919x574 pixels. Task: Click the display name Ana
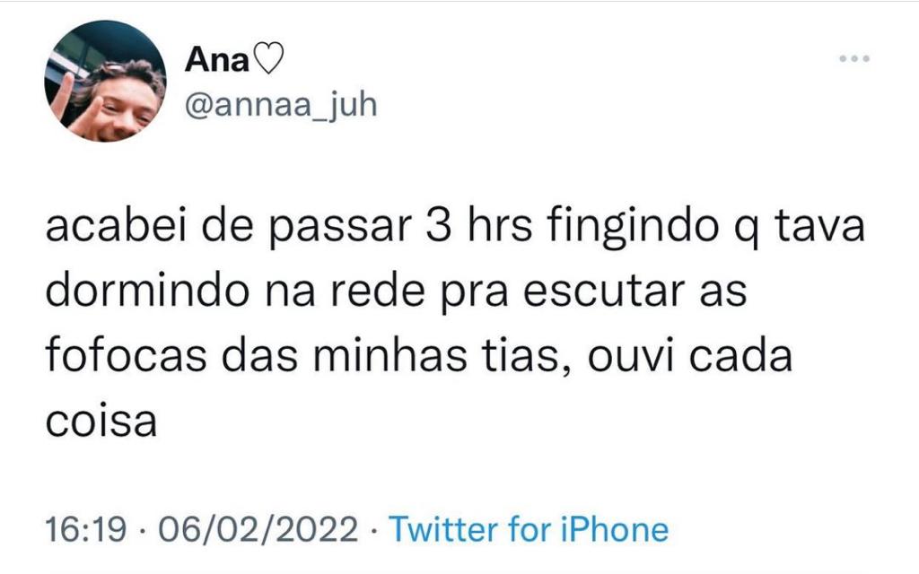point(218,61)
